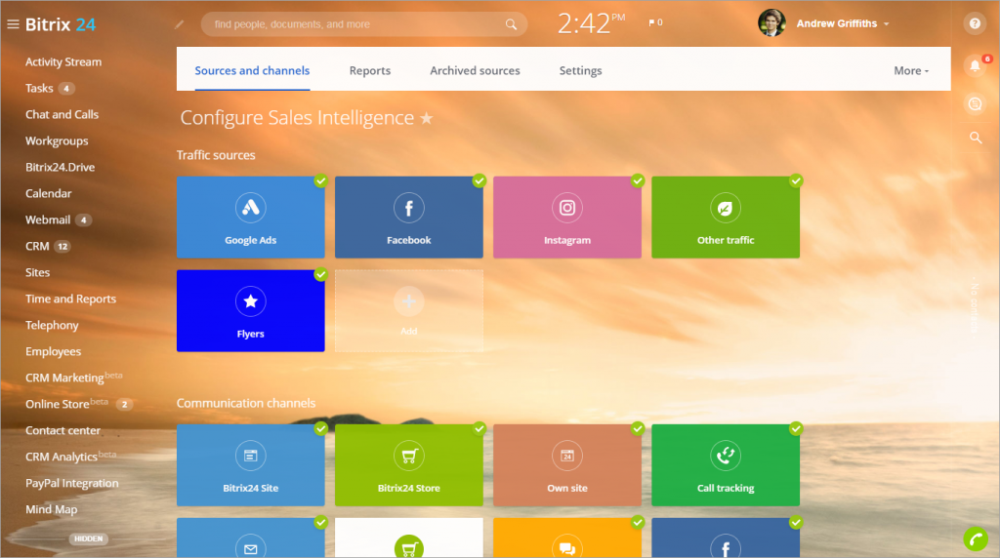
Task: Open Online Store beta
Action: [66, 404]
